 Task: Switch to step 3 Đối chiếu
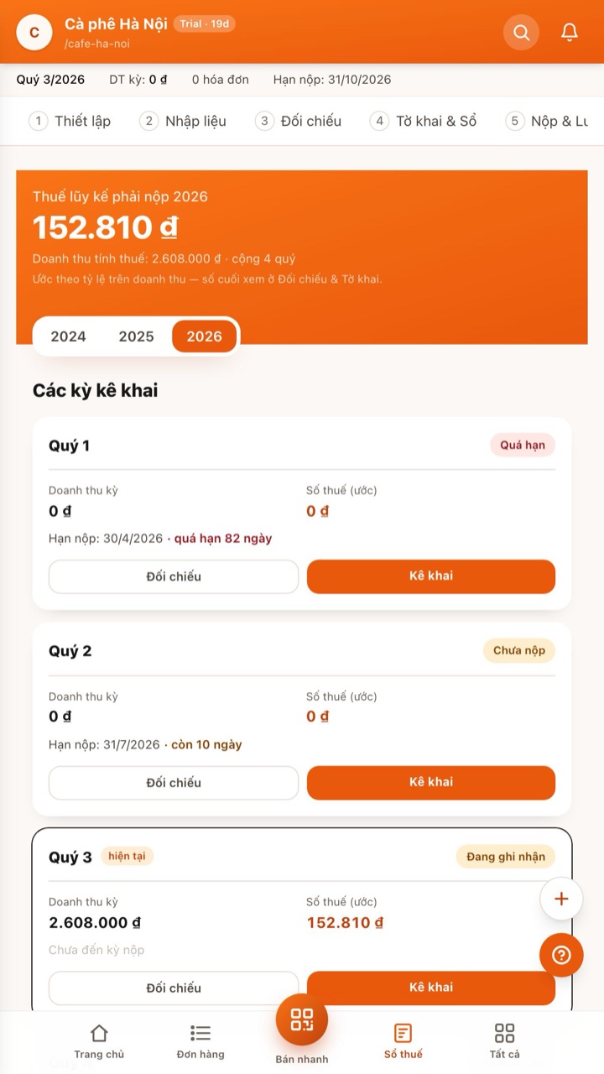pyautogui.click(x=299, y=121)
